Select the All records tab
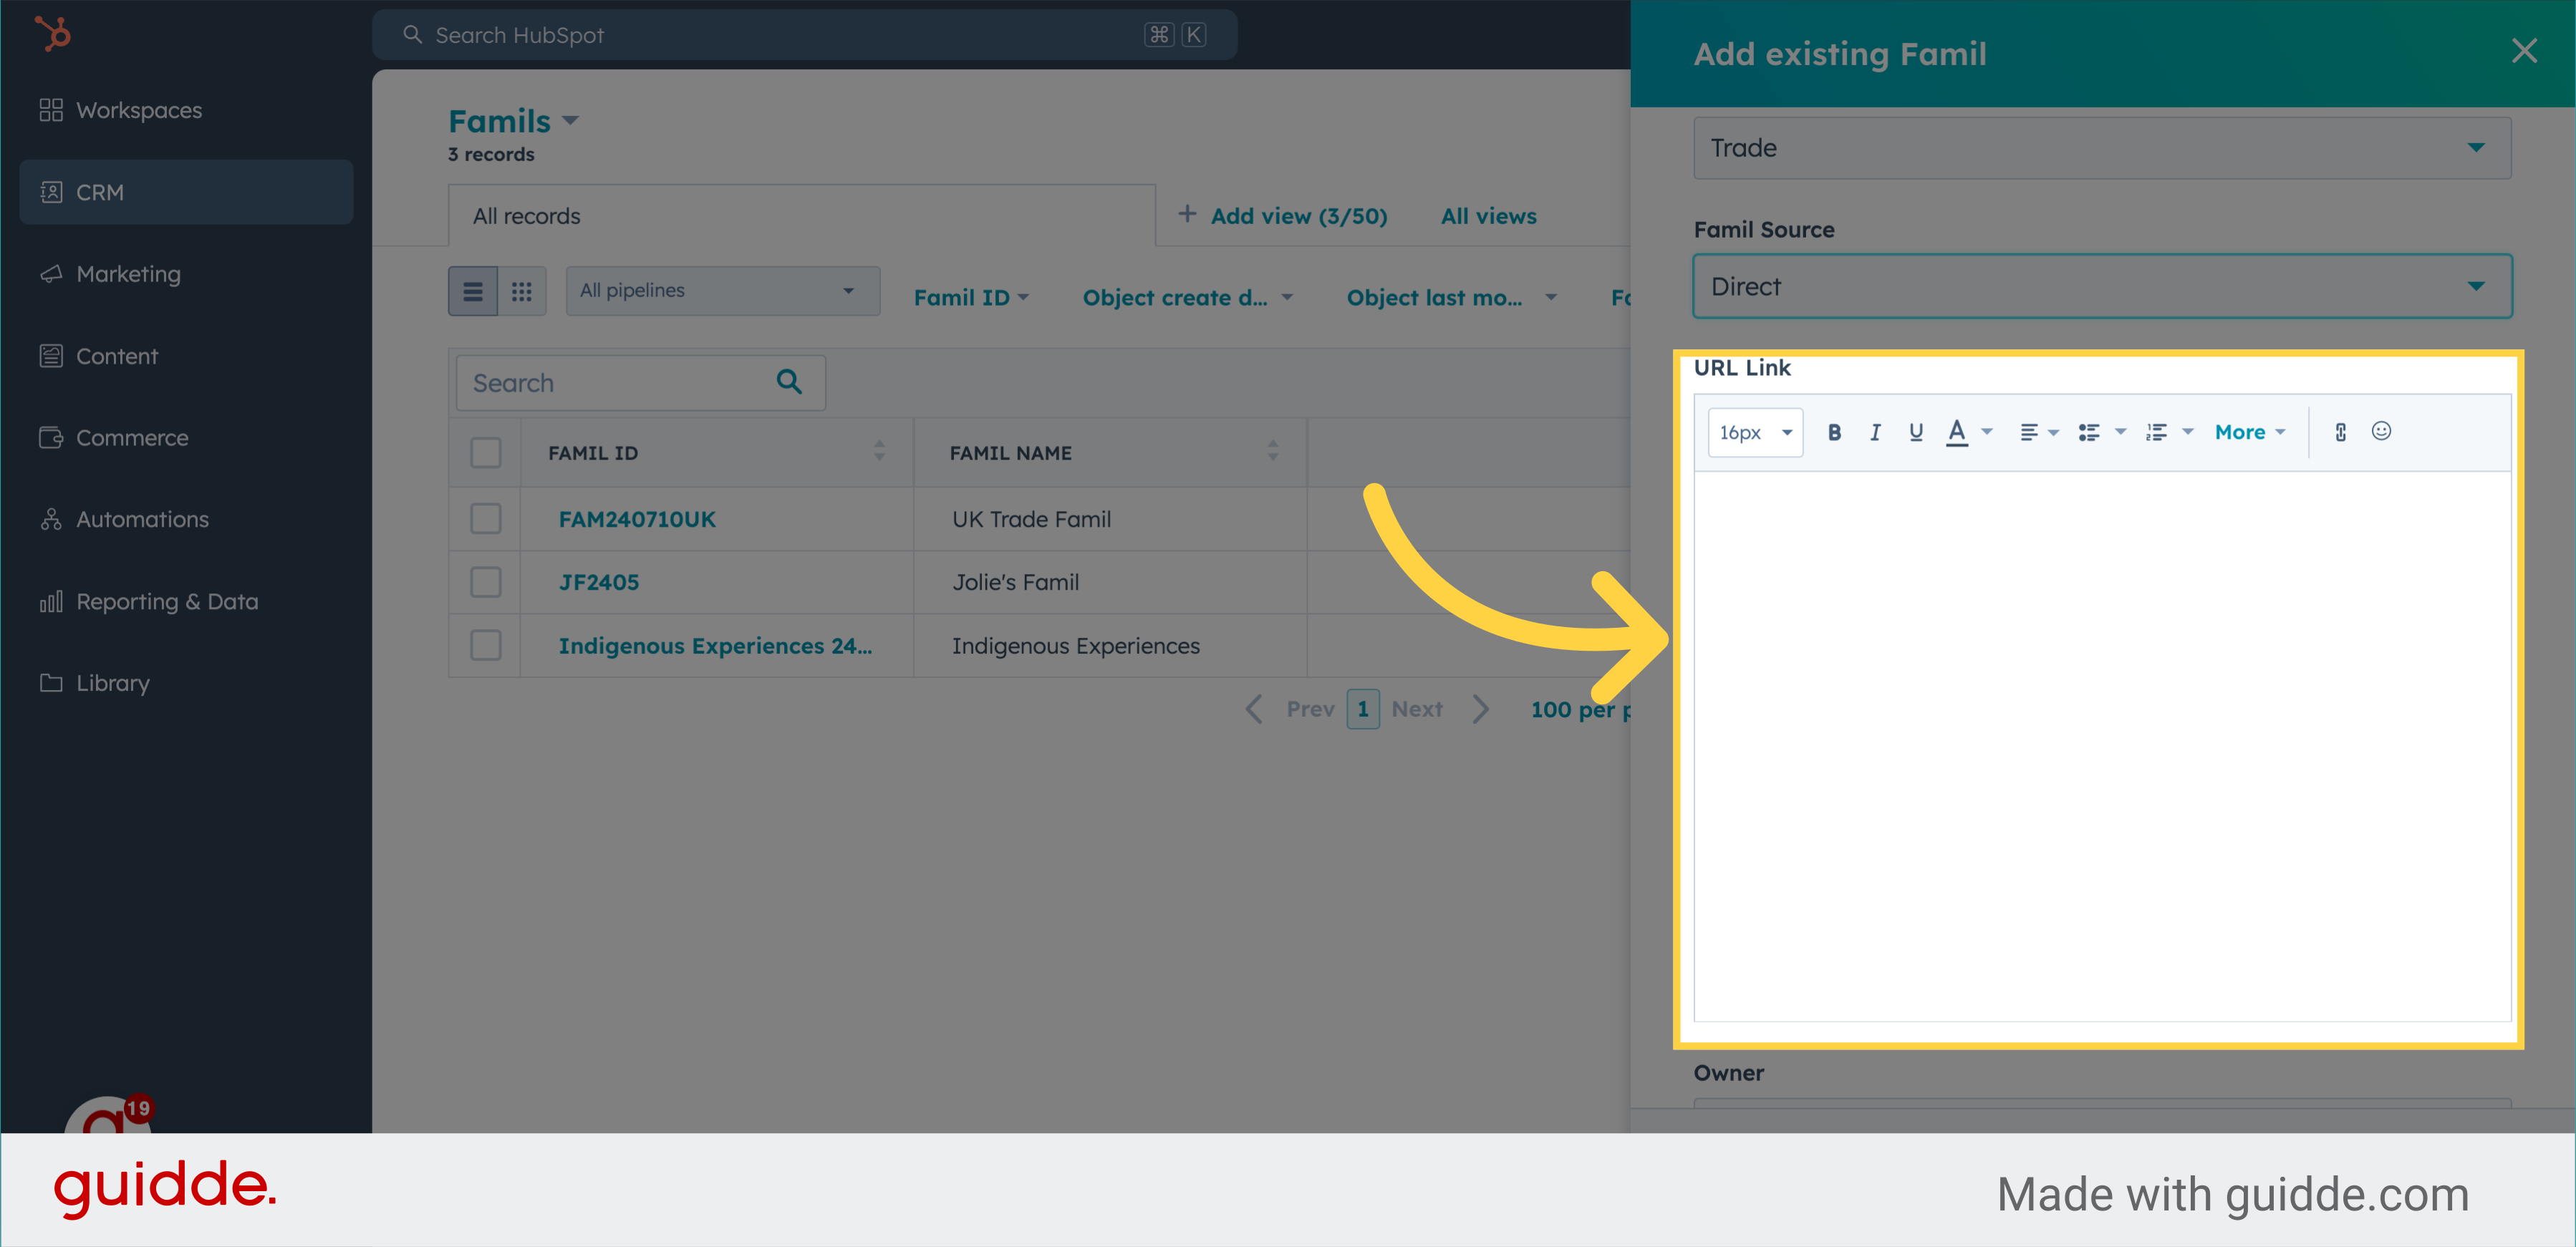Screen dimensions: 2576x1247 tap(527, 216)
